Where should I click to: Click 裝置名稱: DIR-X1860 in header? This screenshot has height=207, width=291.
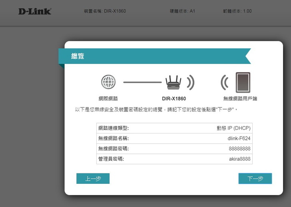(105, 11)
